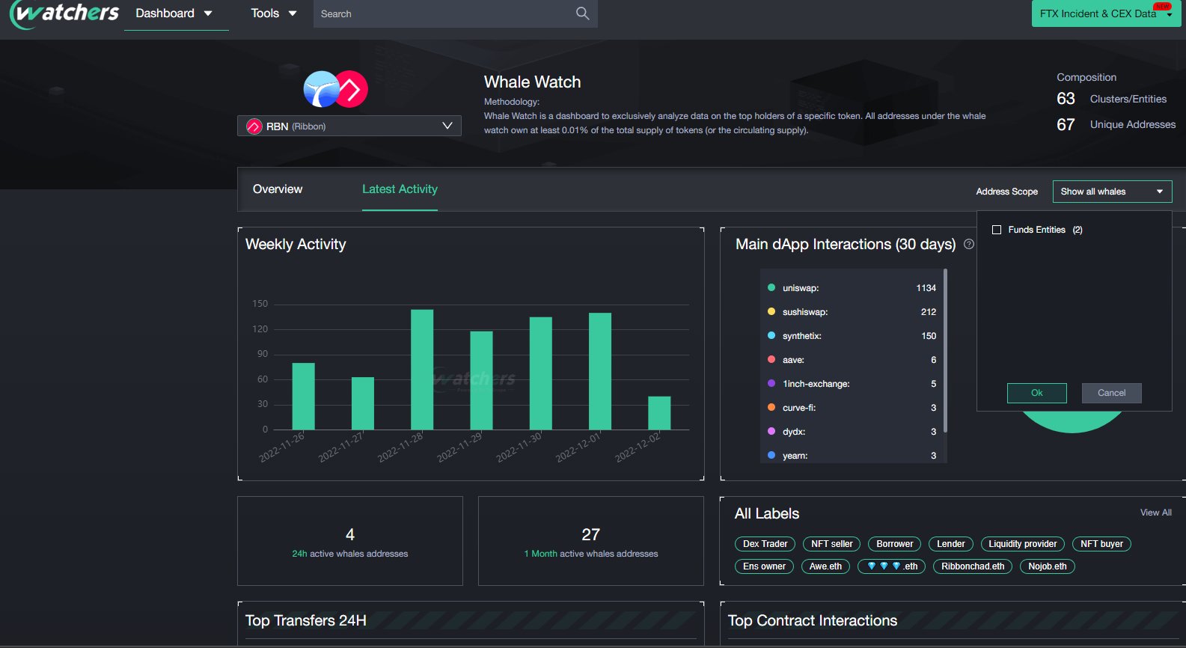
Task: Click the 1inch-exchange purple legend dot
Action: pos(771,383)
